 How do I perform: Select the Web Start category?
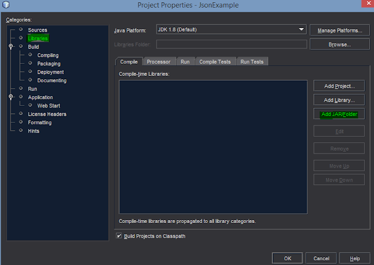(x=49, y=106)
